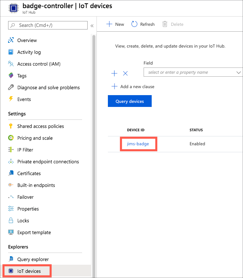Remove the filter row with X icon
243x278 pixels.
click(x=125, y=73)
